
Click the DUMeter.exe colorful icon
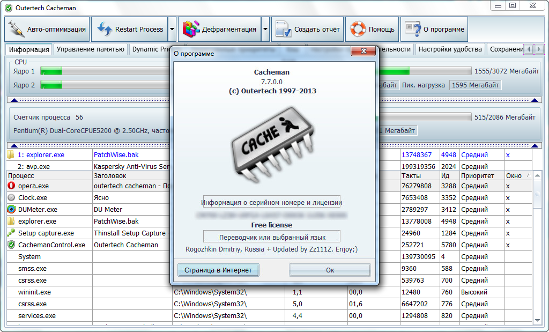click(x=11, y=209)
